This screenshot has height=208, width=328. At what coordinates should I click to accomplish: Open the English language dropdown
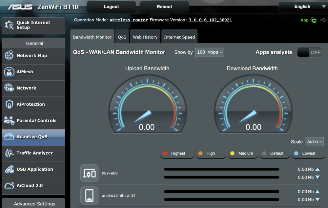[303, 7]
